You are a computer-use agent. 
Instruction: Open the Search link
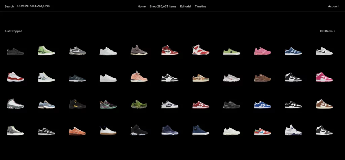click(x=9, y=6)
